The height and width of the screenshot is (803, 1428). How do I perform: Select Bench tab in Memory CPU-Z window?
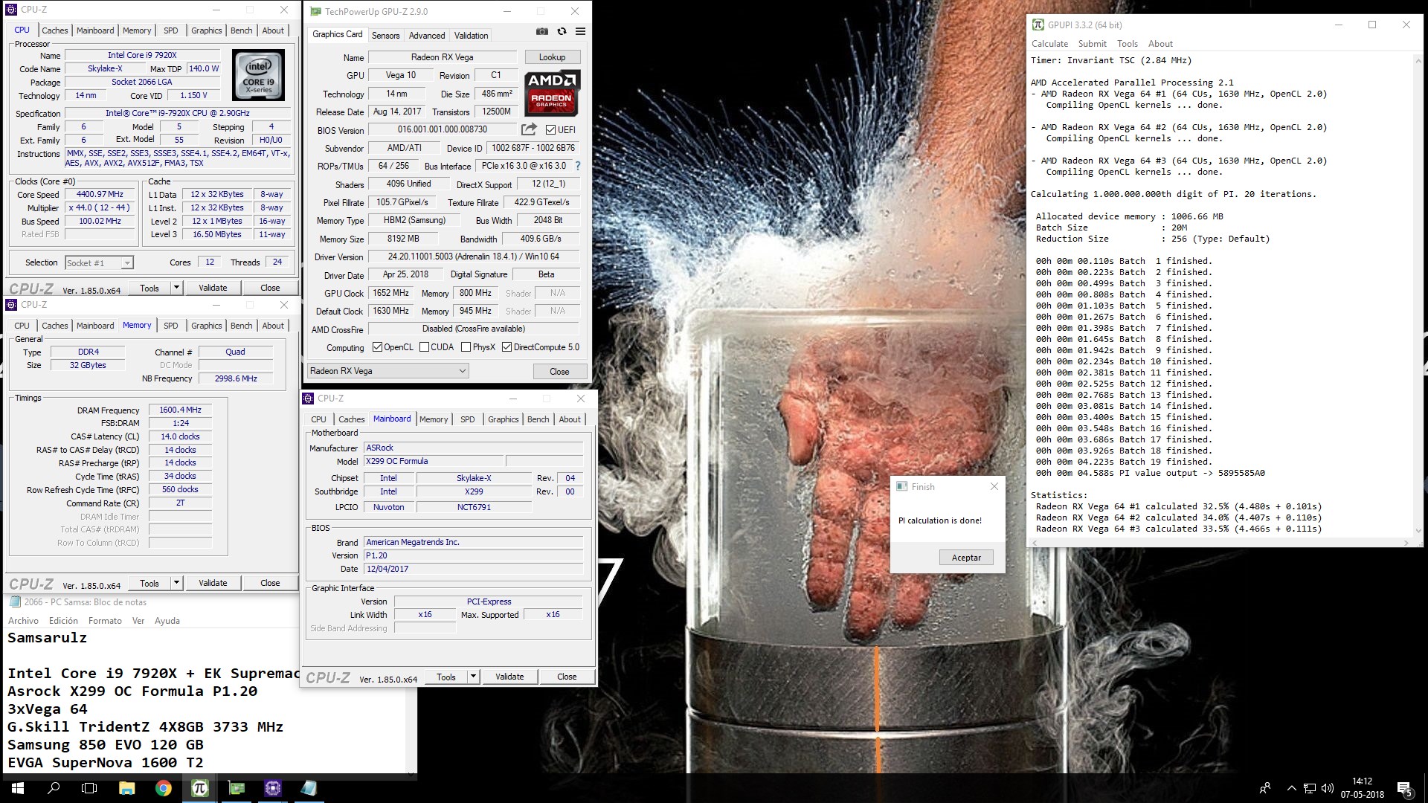click(x=241, y=326)
